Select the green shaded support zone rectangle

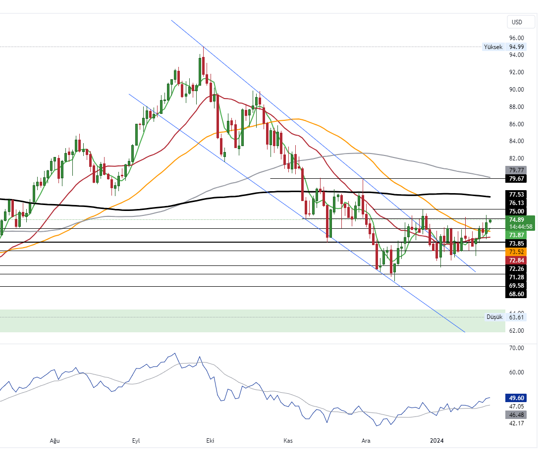pyautogui.click(x=248, y=321)
